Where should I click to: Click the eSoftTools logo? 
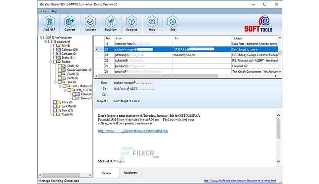[258, 24]
